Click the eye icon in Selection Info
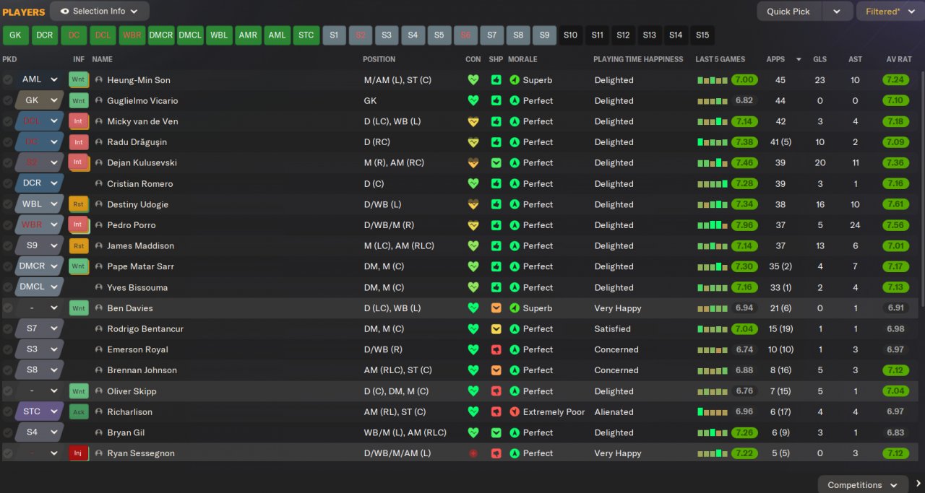 [64, 11]
